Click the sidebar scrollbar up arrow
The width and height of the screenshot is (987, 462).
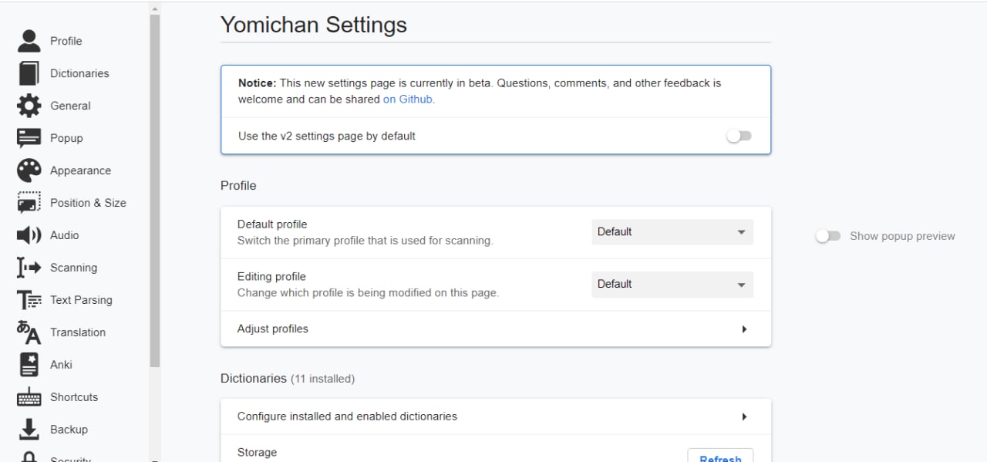tap(155, 8)
